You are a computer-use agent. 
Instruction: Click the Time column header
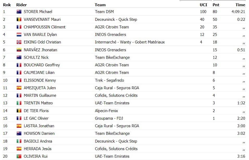click(x=240, y=5)
